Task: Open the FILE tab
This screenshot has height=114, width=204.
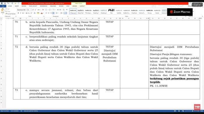Action: (3, 6)
